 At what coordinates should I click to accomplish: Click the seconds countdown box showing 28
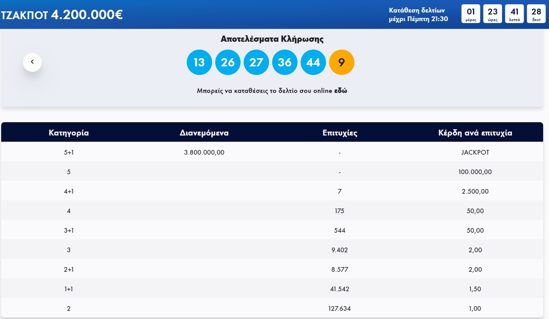tap(536, 14)
